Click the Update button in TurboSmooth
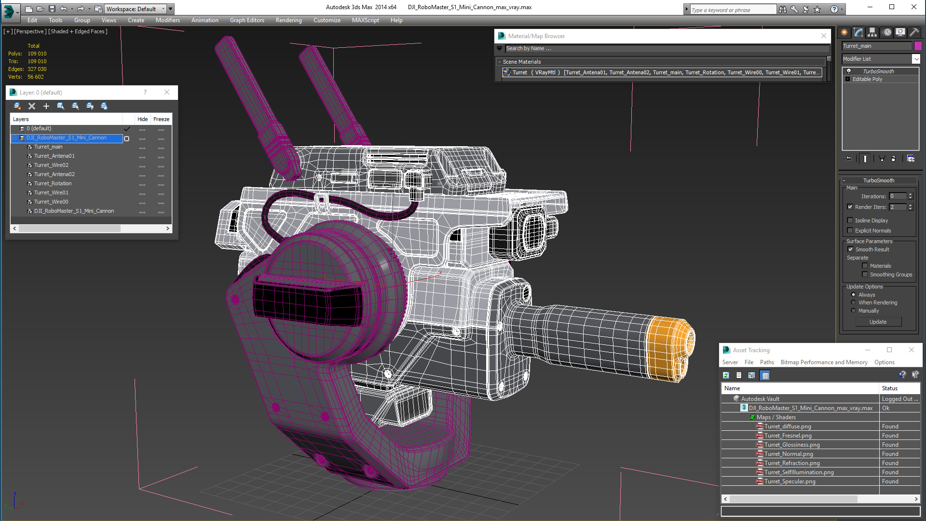This screenshot has height=521, width=926. pyautogui.click(x=878, y=322)
